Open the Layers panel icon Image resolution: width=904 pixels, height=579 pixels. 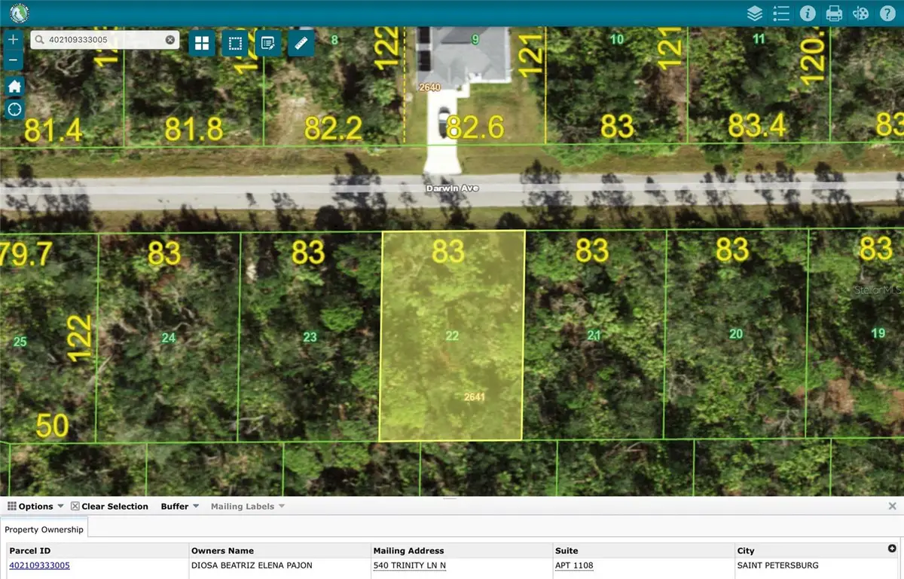point(754,13)
